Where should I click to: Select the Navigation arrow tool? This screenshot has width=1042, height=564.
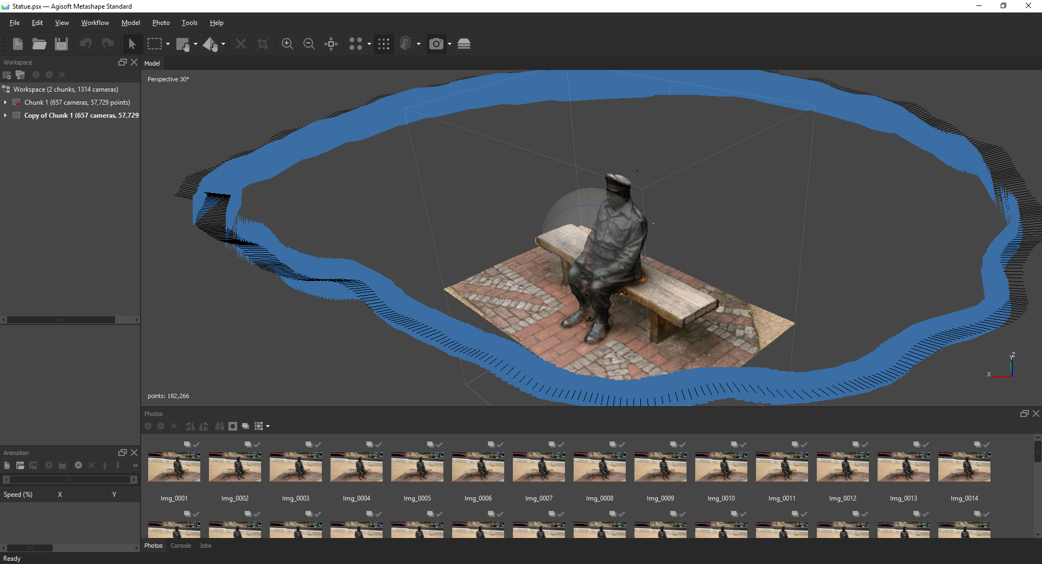[132, 44]
